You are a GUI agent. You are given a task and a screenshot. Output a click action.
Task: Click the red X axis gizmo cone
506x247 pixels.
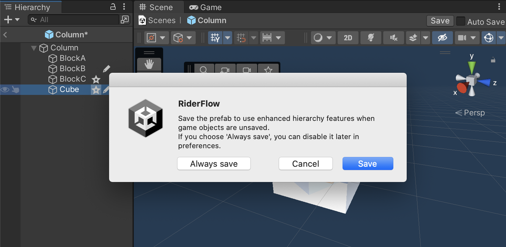[461, 88]
